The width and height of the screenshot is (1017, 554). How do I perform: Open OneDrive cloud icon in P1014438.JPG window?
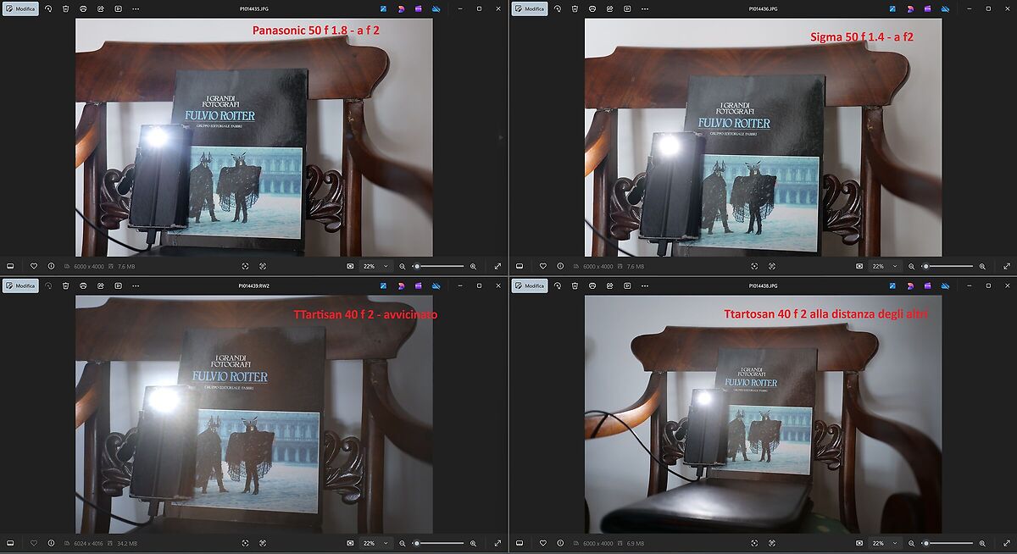click(944, 285)
